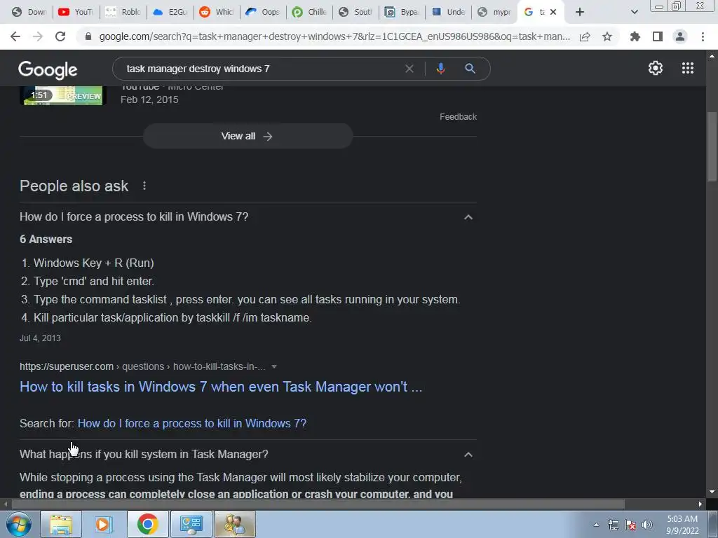This screenshot has height=538, width=718.
Task: Switch to Chrome in the taskbar
Action: 147,524
